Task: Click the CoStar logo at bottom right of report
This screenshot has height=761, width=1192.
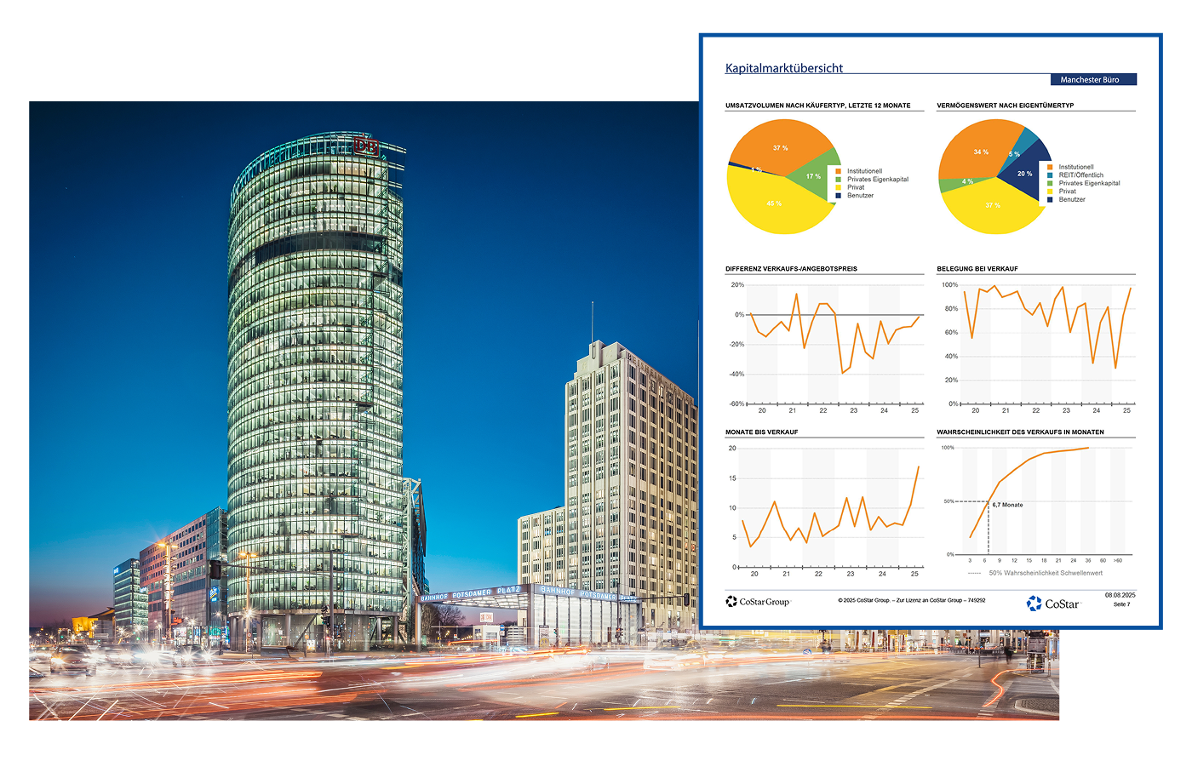Action: pyautogui.click(x=1053, y=604)
